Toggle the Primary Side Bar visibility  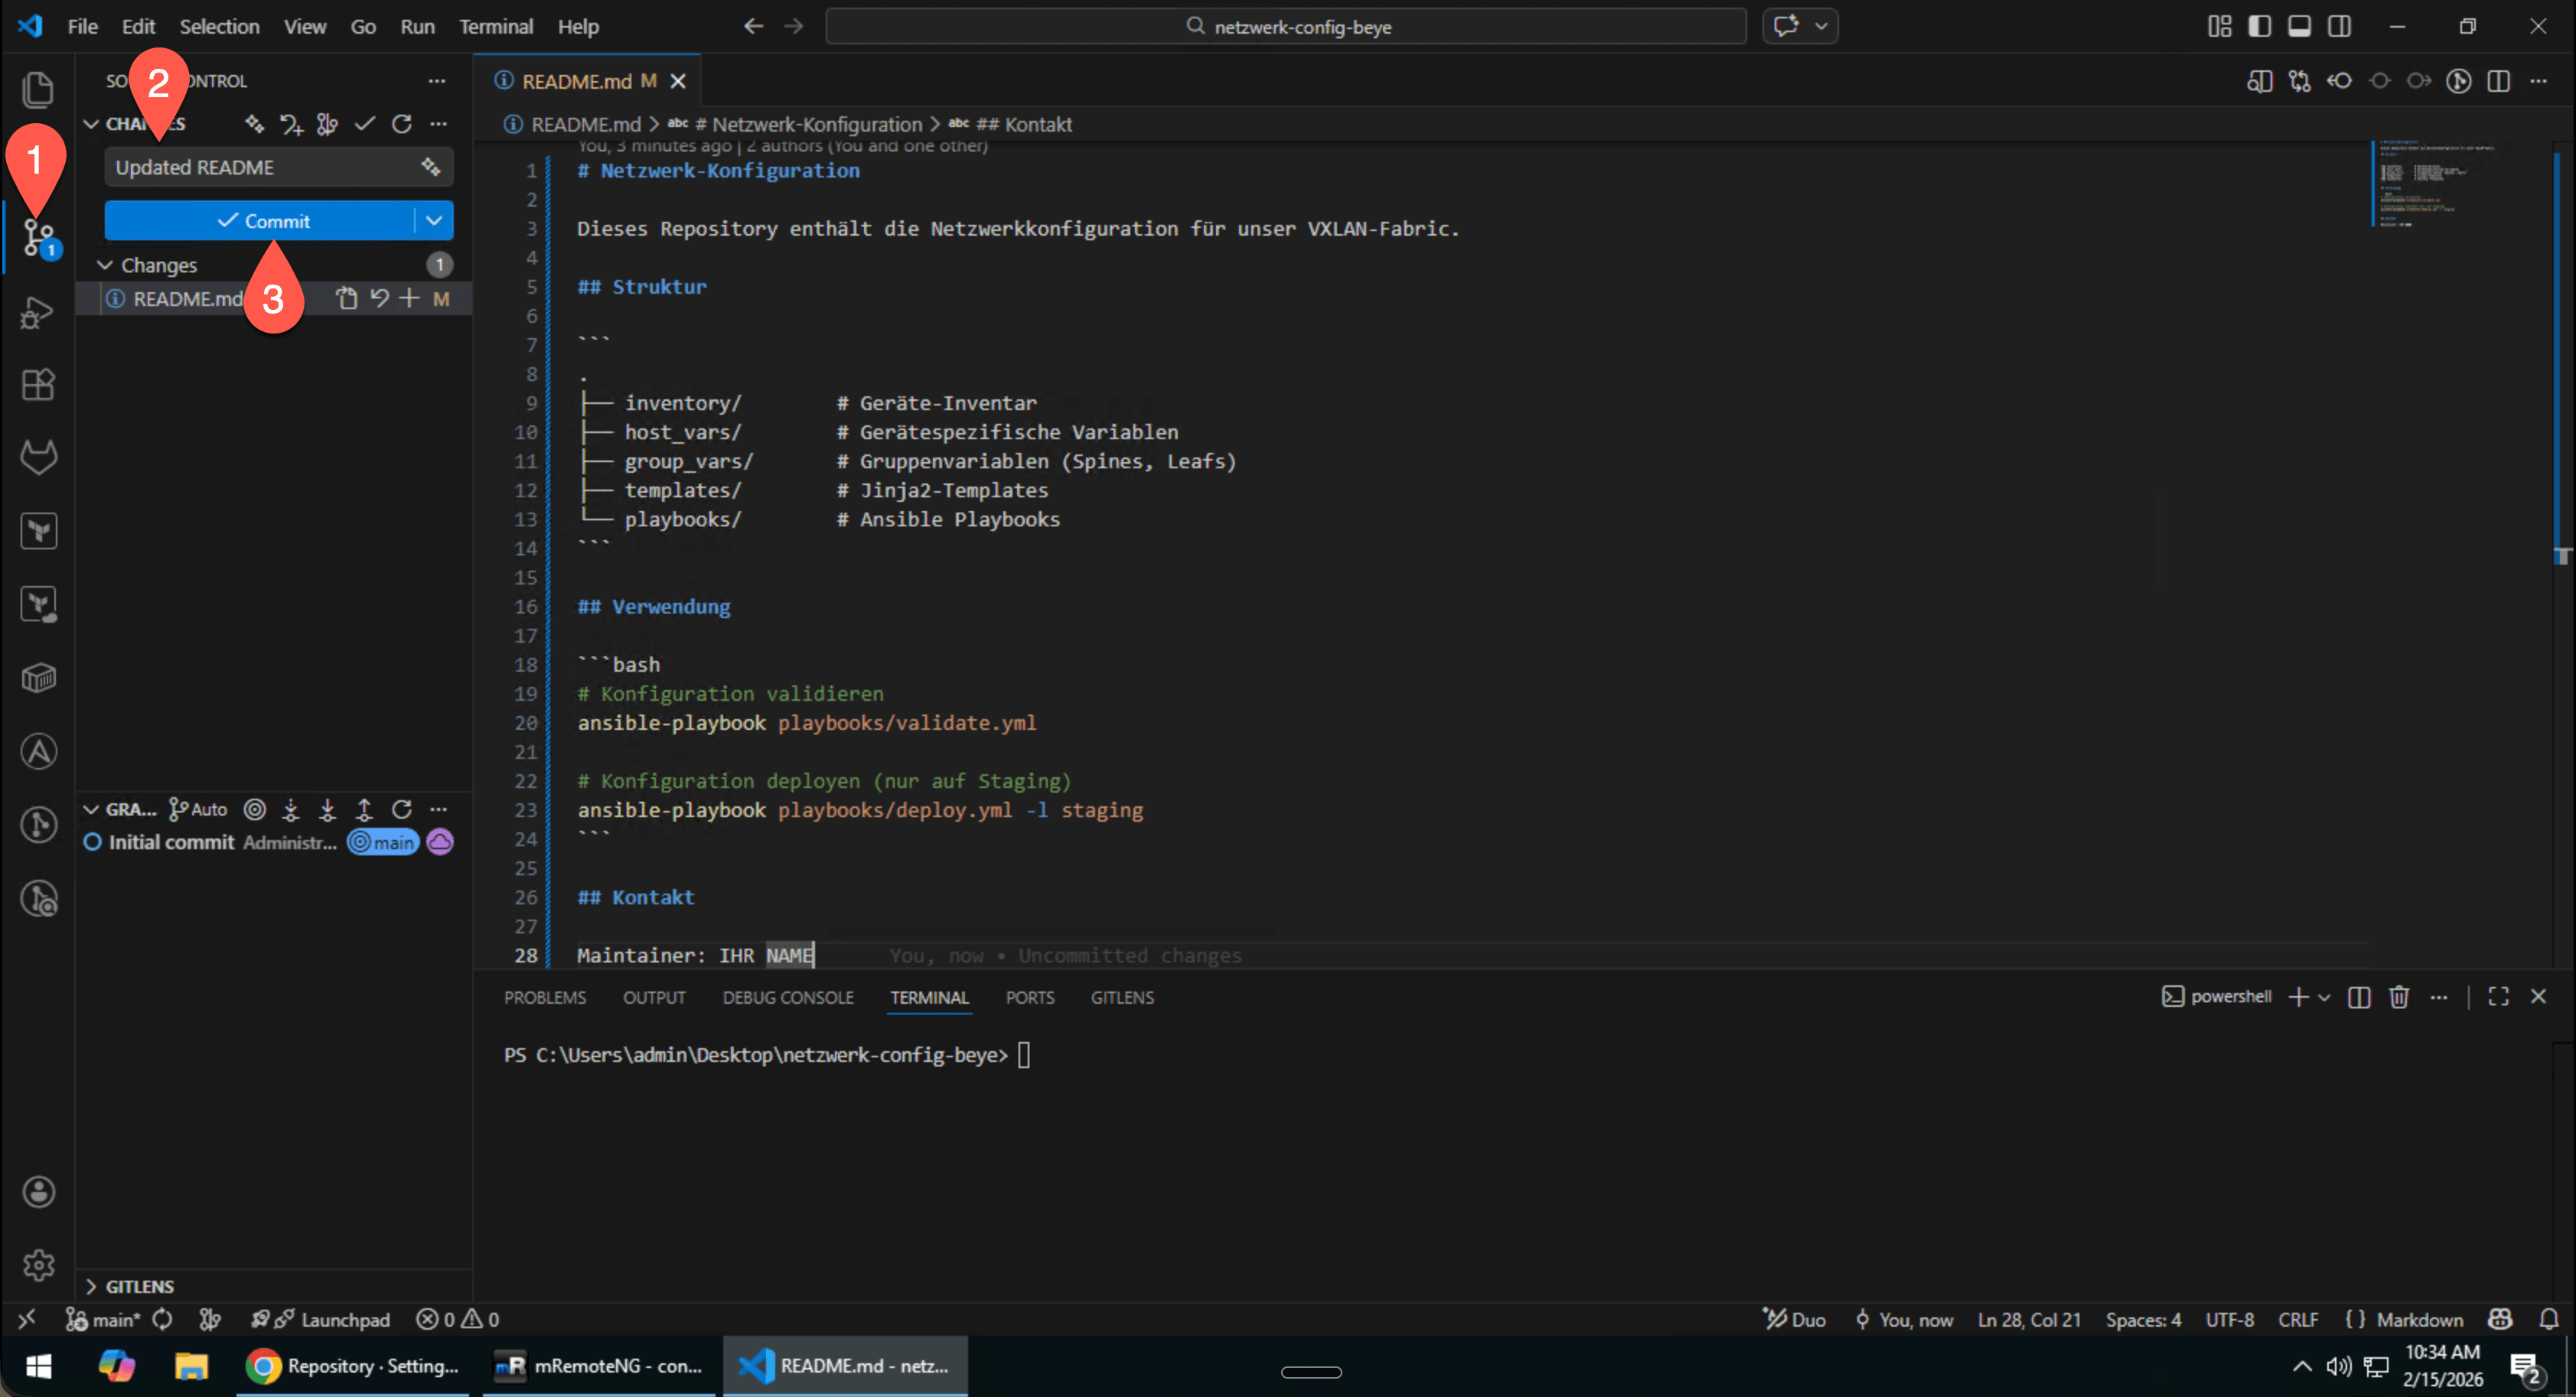tap(2260, 26)
